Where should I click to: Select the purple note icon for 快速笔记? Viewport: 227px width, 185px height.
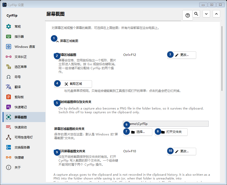9,107
